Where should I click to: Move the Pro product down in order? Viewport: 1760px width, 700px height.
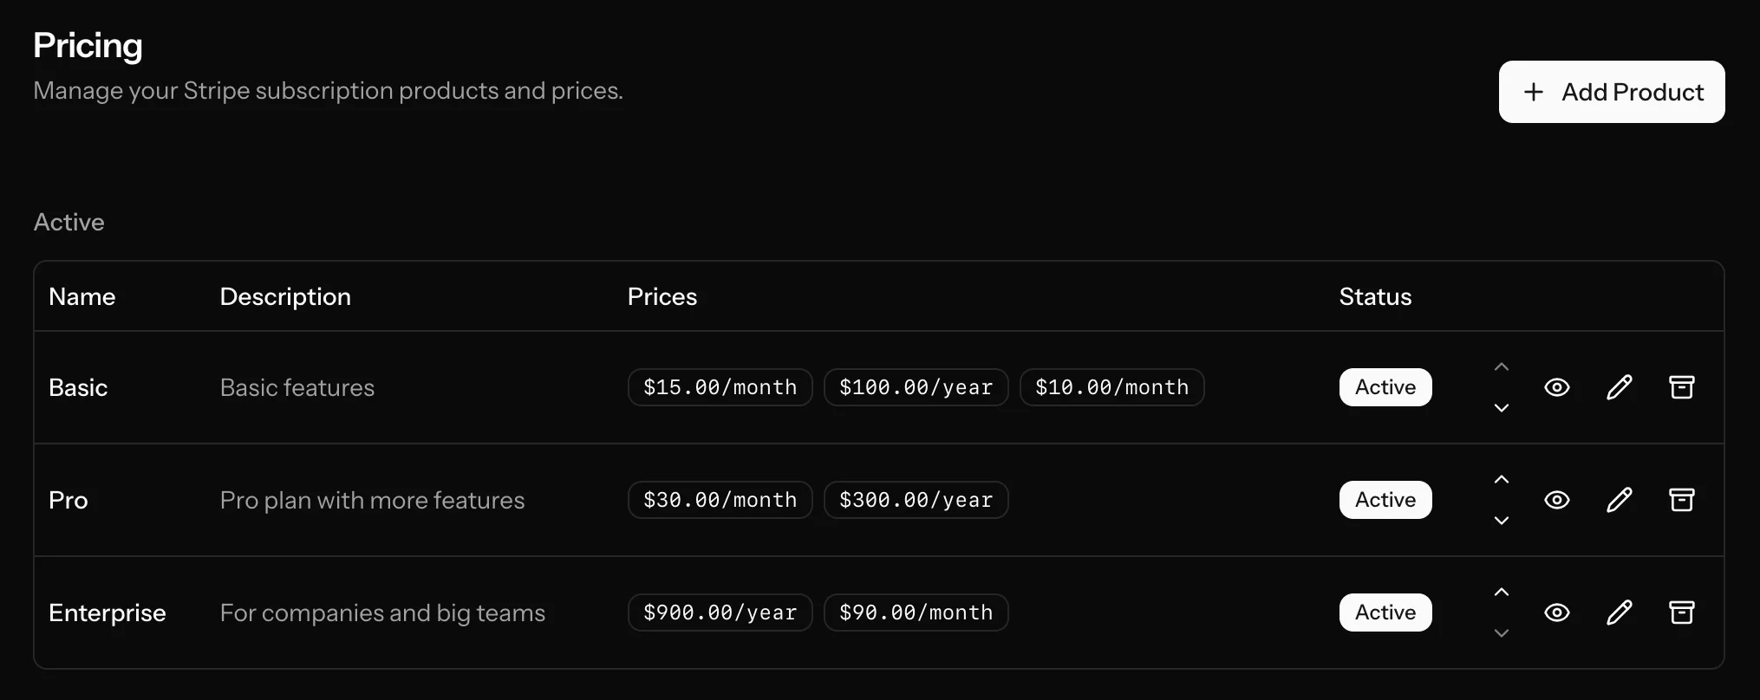click(x=1502, y=521)
